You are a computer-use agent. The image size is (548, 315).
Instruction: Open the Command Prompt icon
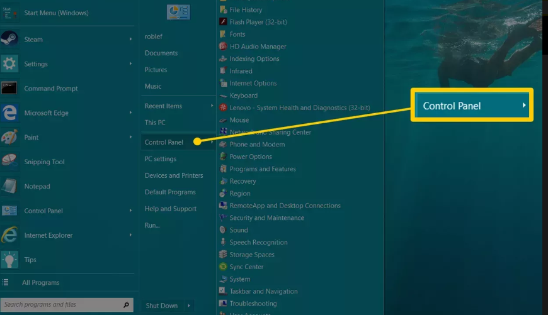coord(9,88)
